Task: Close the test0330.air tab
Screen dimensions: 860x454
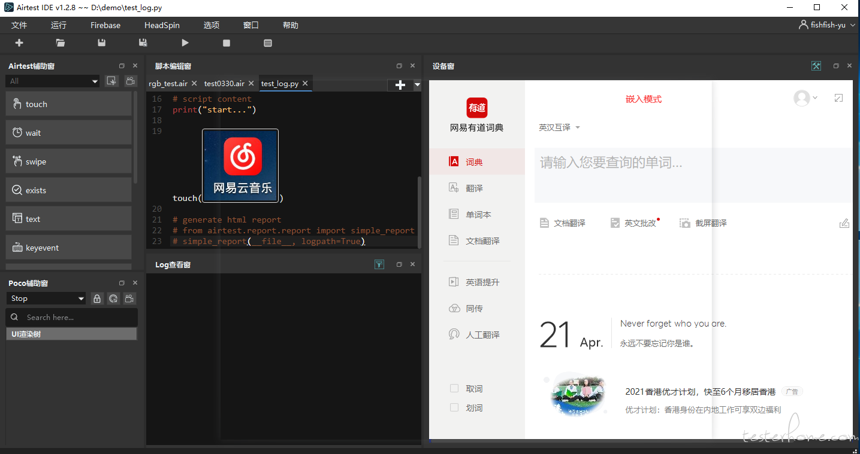Action: [251, 84]
